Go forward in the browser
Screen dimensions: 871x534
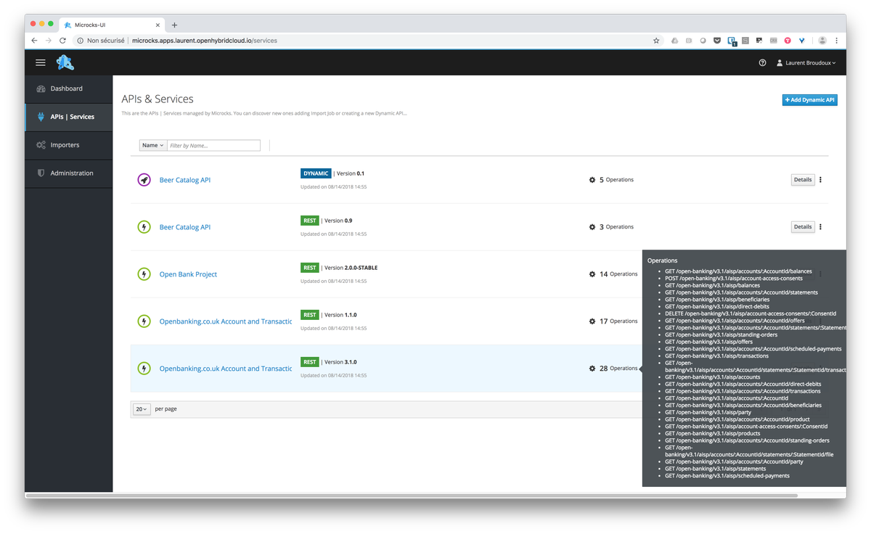[49, 41]
